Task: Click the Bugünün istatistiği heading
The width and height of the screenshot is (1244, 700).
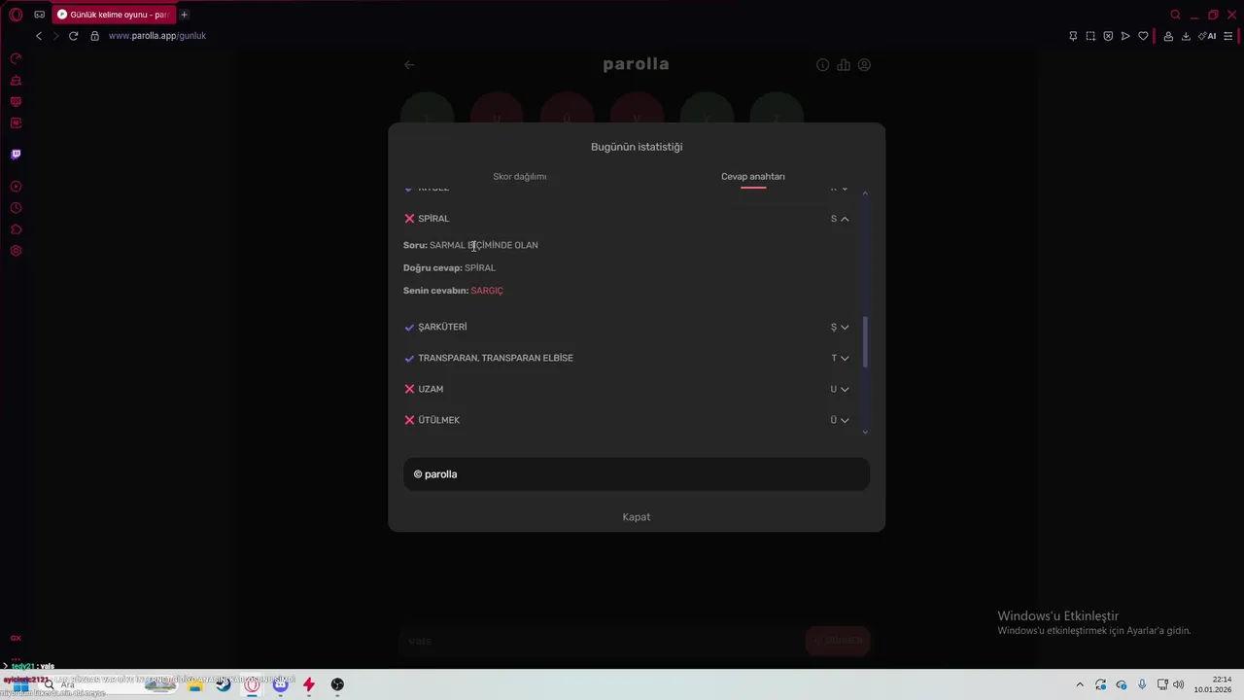Action: (x=637, y=147)
